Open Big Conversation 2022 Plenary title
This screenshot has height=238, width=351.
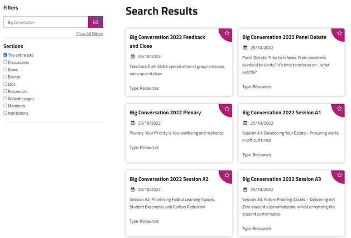pyautogui.click(x=165, y=112)
